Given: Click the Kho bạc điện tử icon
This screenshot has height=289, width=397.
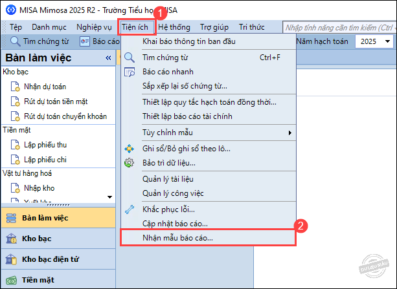Looking at the screenshot, I should click(11, 259).
